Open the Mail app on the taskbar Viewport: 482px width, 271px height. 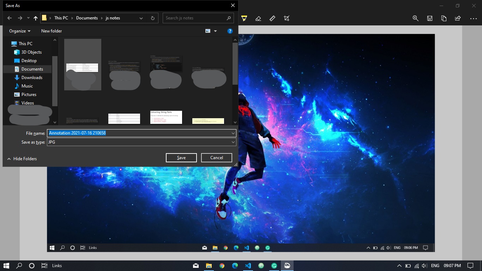(196, 266)
